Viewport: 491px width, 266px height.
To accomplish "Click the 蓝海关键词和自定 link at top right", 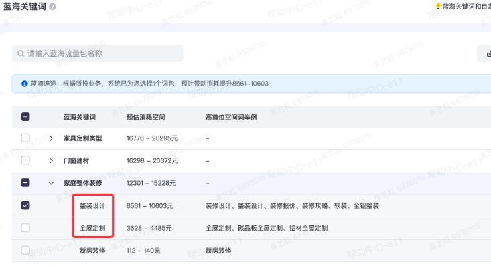I will (467, 7).
